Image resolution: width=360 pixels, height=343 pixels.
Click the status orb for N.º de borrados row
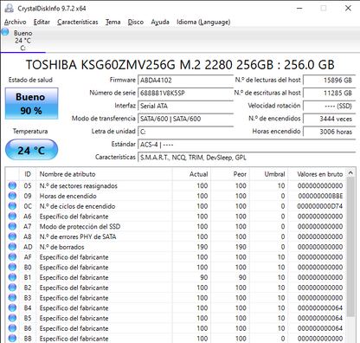point(12,247)
